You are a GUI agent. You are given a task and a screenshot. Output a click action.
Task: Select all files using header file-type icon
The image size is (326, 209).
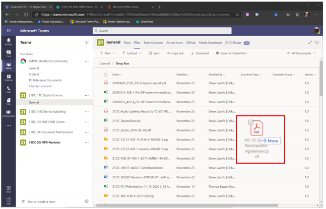106,75
